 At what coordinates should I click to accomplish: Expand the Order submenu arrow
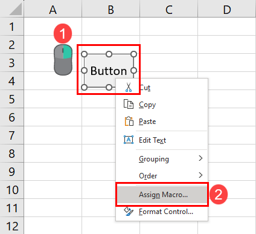point(200,175)
